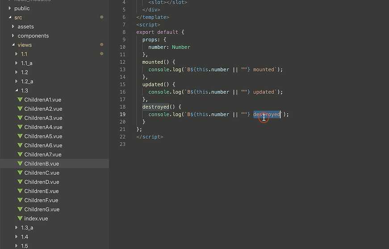Collapse the 1.3 folder arrow

pyautogui.click(x=17, y=90)
